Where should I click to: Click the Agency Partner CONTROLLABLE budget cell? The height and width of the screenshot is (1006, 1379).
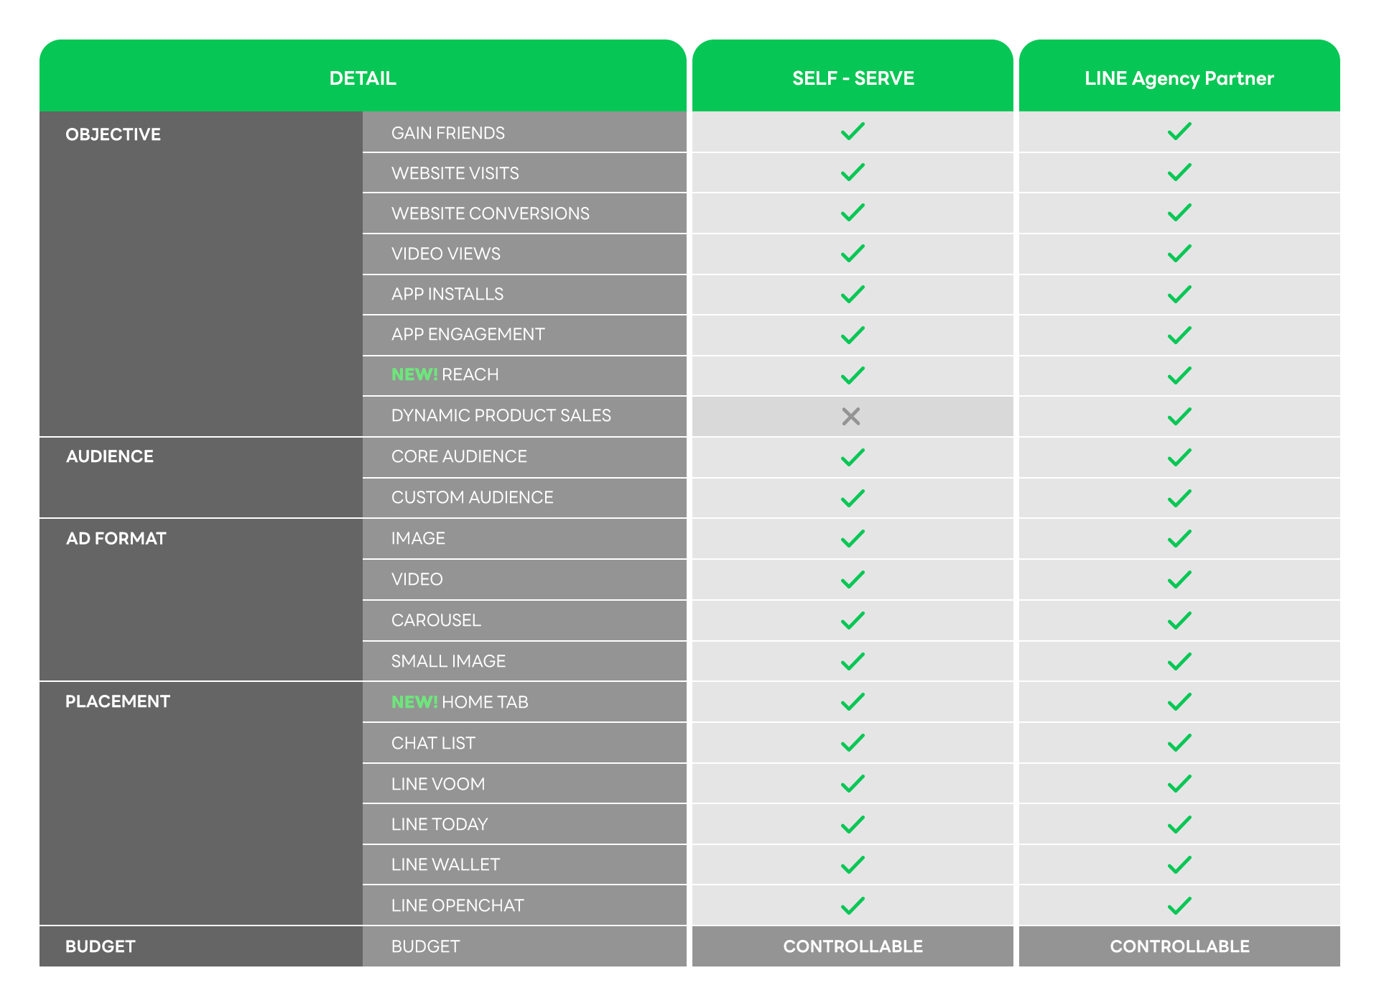1179,946
